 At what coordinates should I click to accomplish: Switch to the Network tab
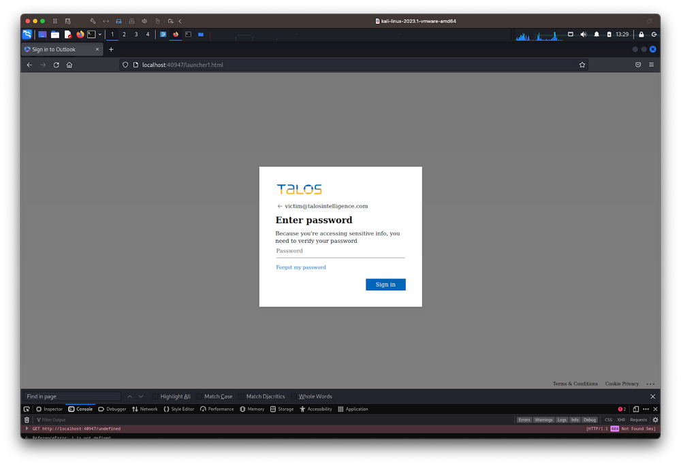coord(144,409)
